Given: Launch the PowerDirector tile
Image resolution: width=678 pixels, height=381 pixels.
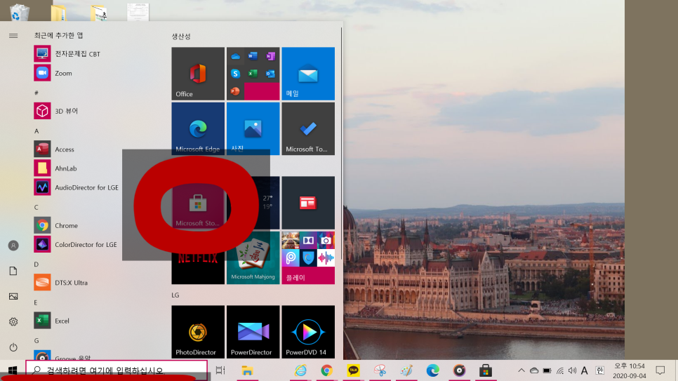Looking at the screenshot, I should 253,332.
